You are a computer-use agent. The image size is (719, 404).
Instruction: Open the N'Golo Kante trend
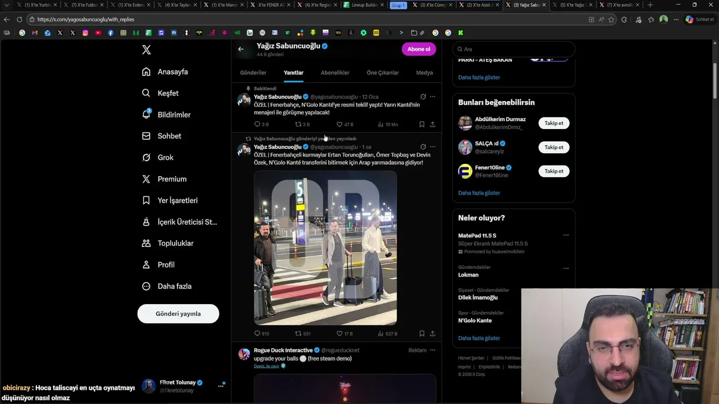pos(475,321)
